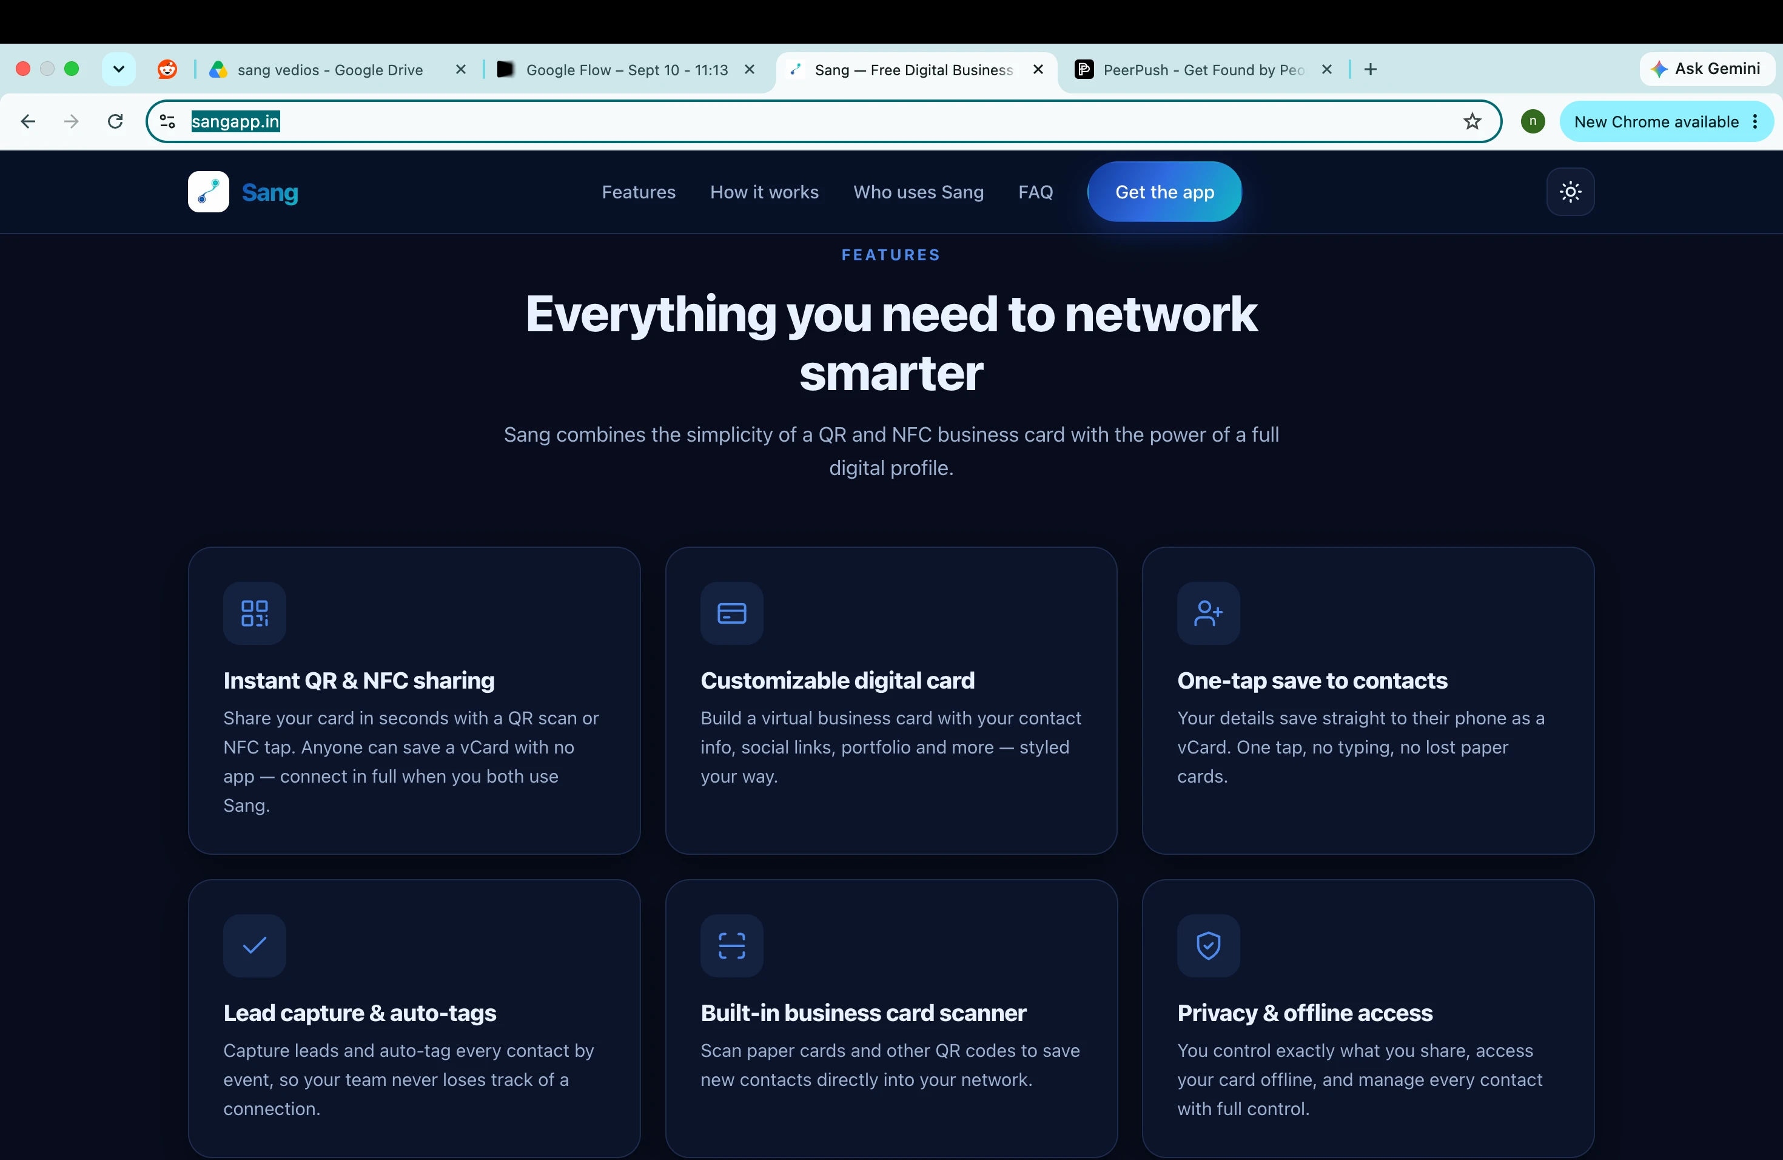Screen dimensions: 1783x1160
Task: Click the business card scanner icon
Action: point(732,945)
